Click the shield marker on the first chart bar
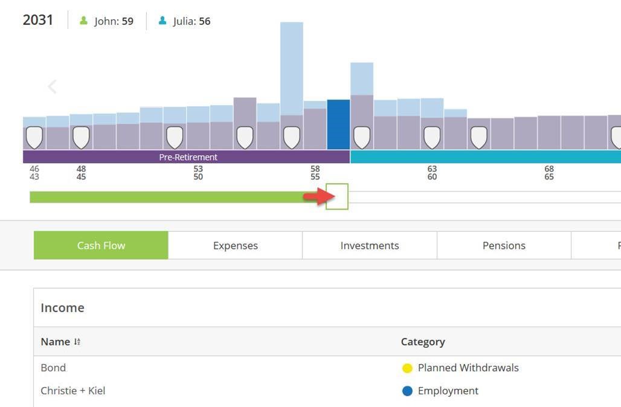 [x=34, y=137]
